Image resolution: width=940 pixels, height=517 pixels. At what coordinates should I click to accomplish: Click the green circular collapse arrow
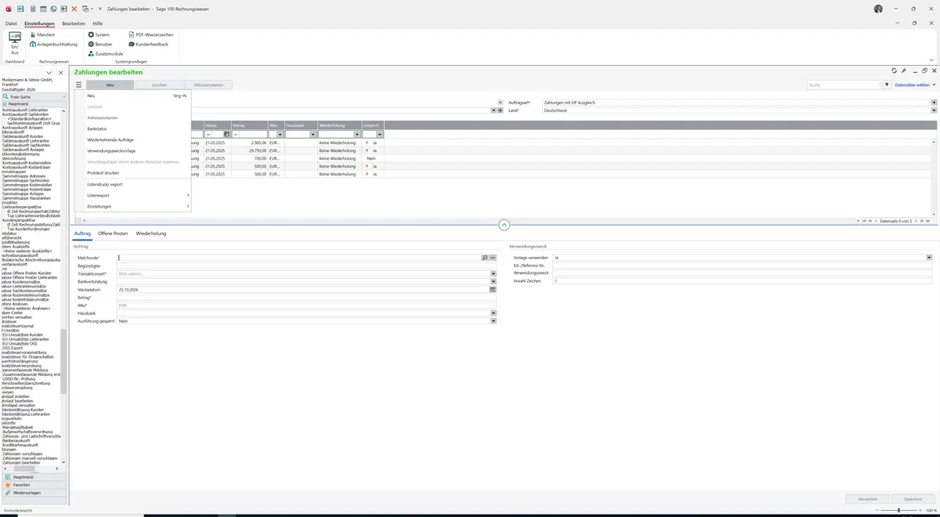[x=504, y=225]
